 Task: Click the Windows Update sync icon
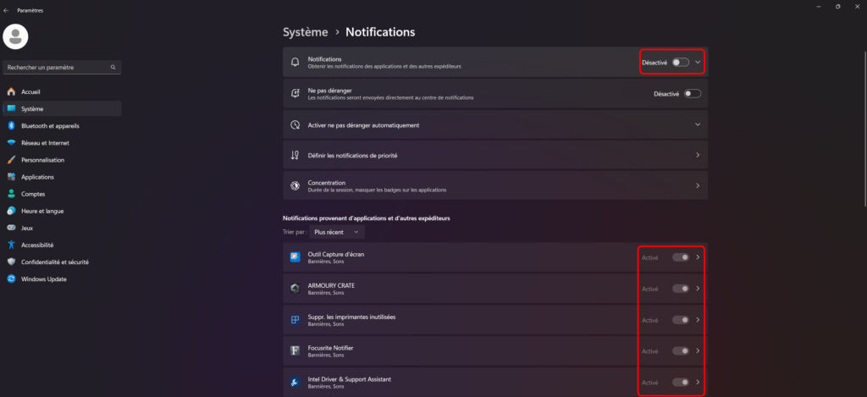point(11,279)
